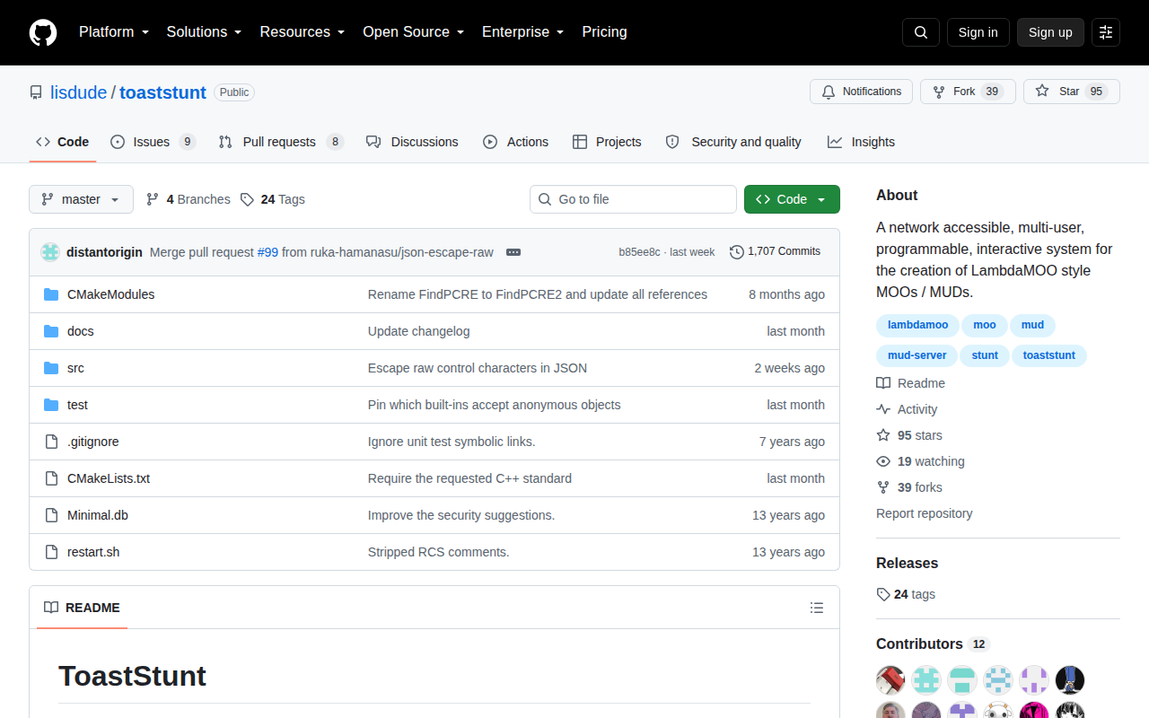The width and height of the screenshot is (1149, 718).
Task: Open the red-haired first contributor avatar
Action: pos(890,680)
